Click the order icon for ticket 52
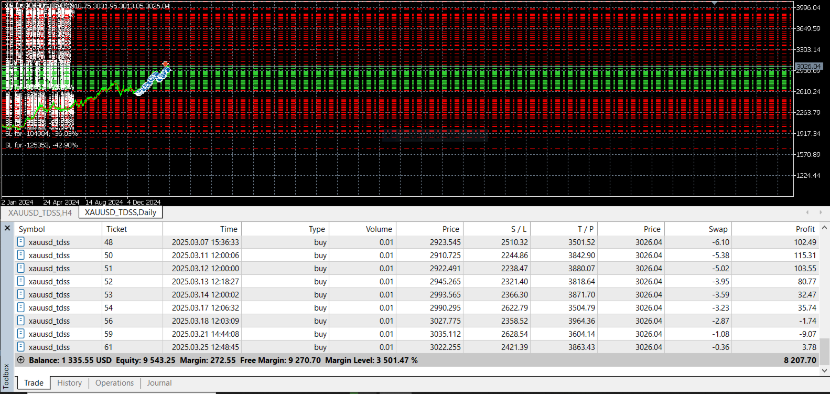830x394 pixels. [x=21, y=281]
